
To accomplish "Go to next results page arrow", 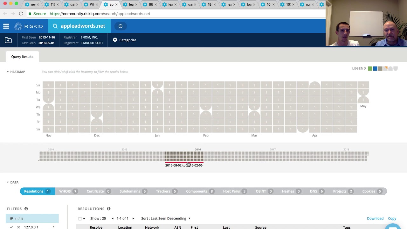I will (133, 219).
